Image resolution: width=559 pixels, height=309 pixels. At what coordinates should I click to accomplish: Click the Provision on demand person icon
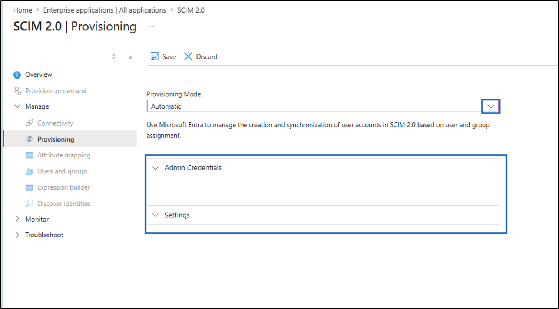click(x=17, y=91)
